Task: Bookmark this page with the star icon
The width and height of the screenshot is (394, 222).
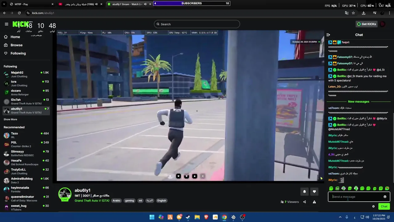Action: pos(353,13)
